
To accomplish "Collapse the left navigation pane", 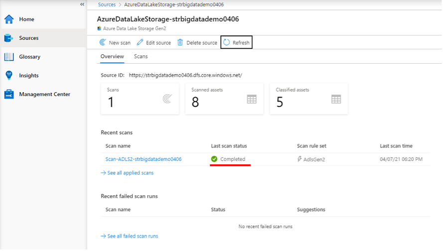I will [82, 4].
